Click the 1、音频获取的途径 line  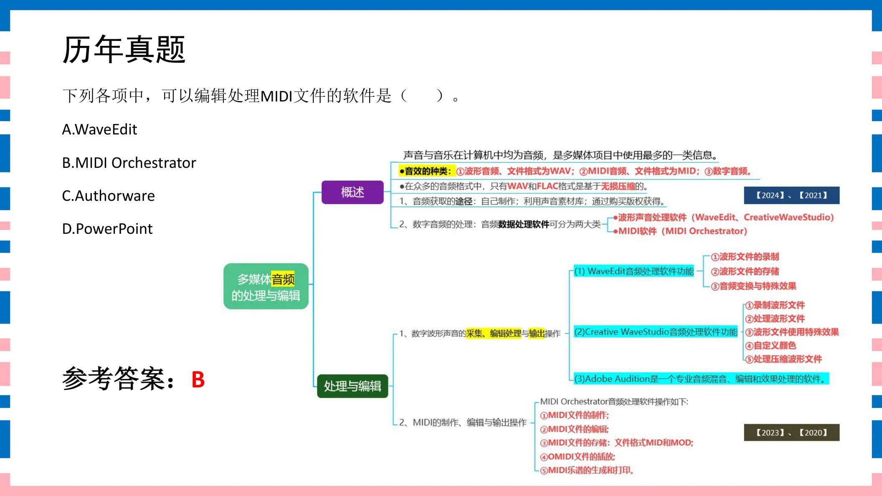click(x=532, y=201)
